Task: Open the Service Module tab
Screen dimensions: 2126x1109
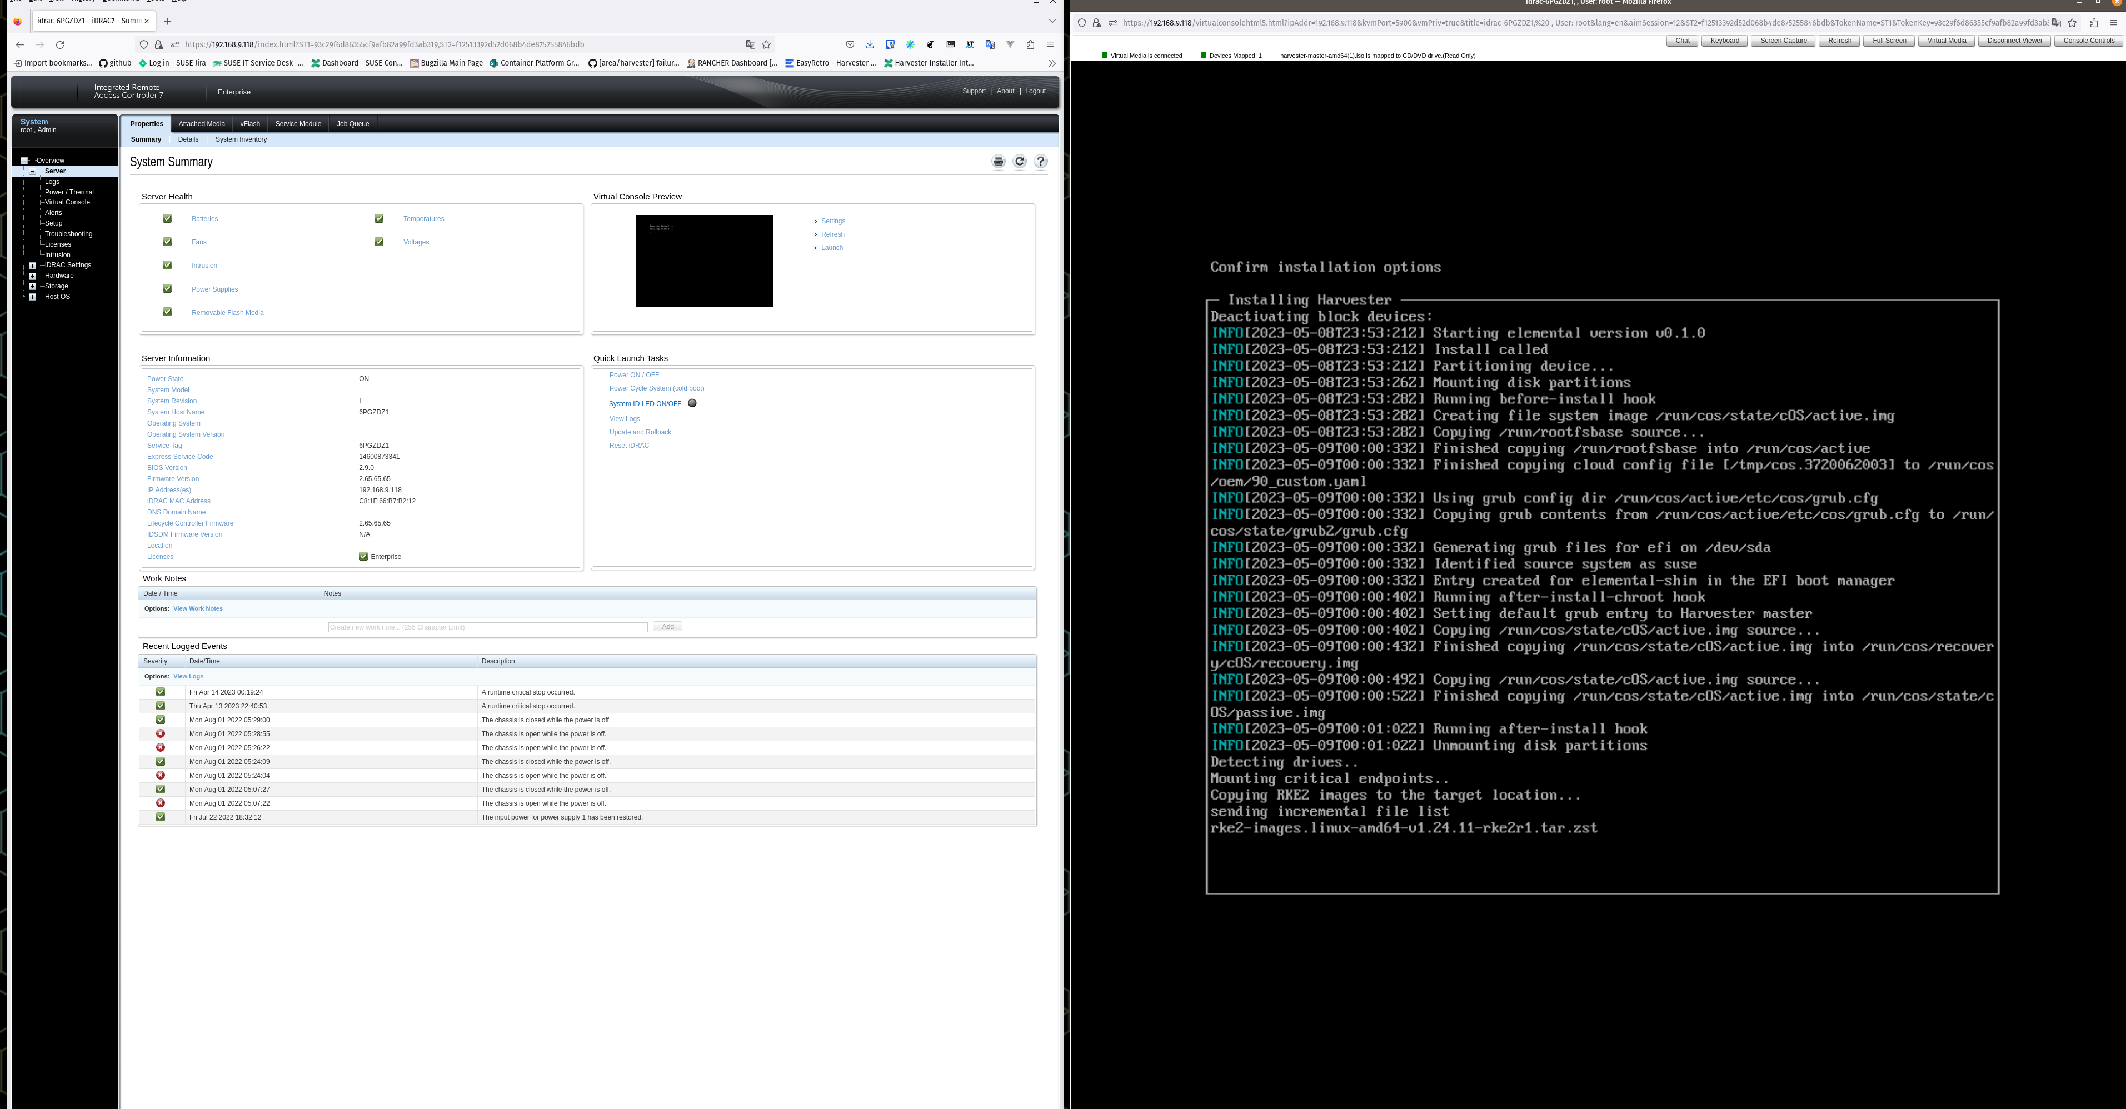Action: [x=298, y=124]
